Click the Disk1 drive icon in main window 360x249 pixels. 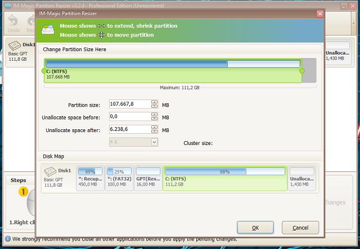15,46
